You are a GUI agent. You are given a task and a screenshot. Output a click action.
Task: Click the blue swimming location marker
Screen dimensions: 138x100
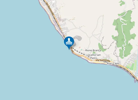pos(69,42)
